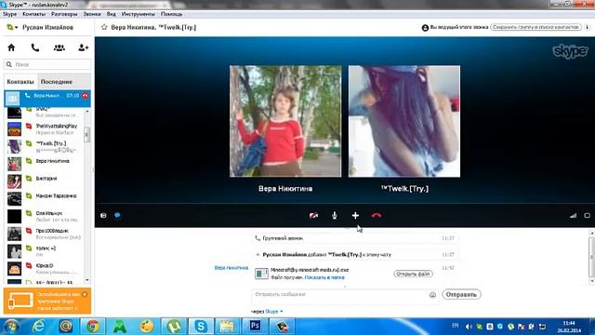Image resolution: width=595 pixels, height=335 pixels.
Task: Click Вера Никитина sender name in chat
Action: [231, 268]
